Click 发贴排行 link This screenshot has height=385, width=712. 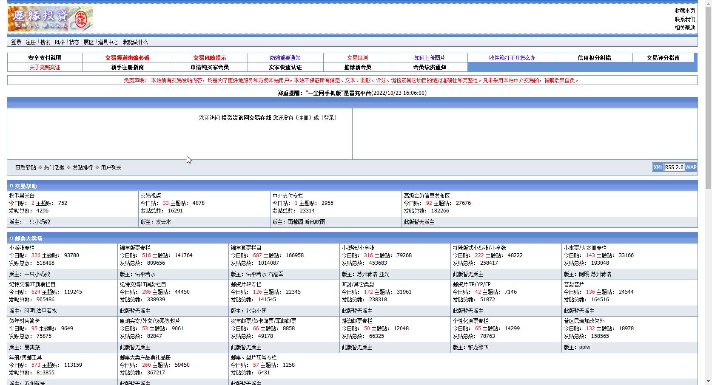point(83,167)
